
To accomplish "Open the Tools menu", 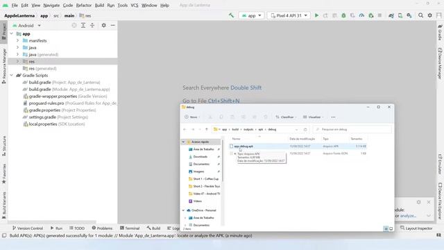I will 123,5.
